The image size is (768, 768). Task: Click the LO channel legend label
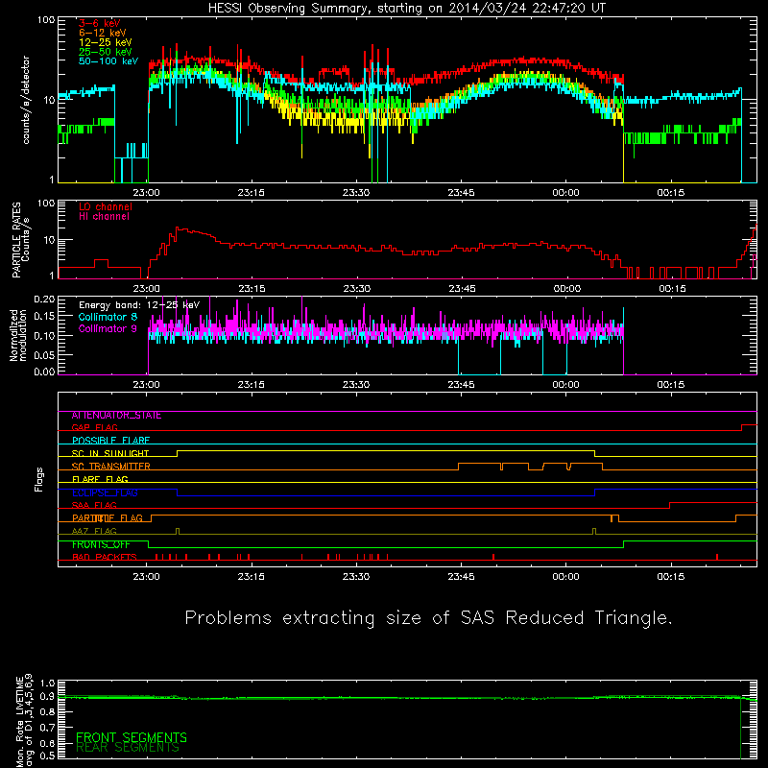tap(106, 206)
